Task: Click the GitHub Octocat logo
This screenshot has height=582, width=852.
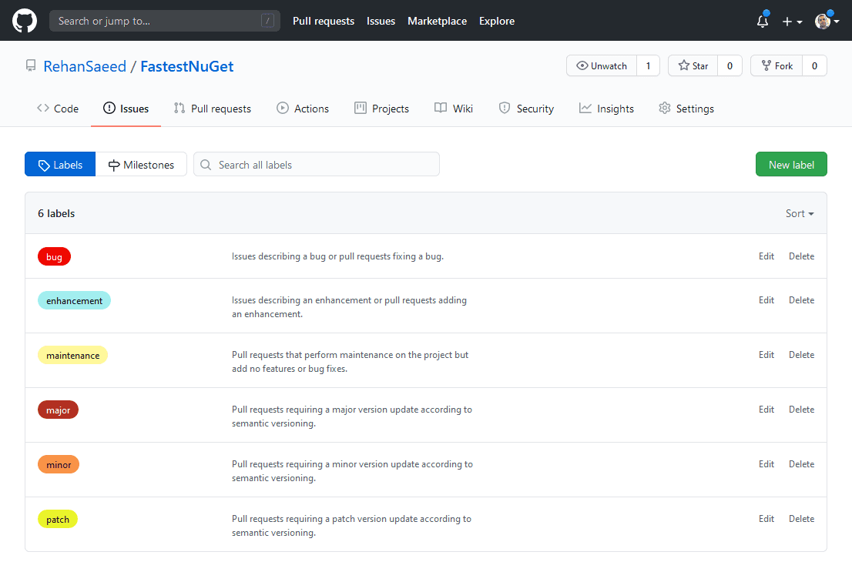Action: (x=25, y=21)
